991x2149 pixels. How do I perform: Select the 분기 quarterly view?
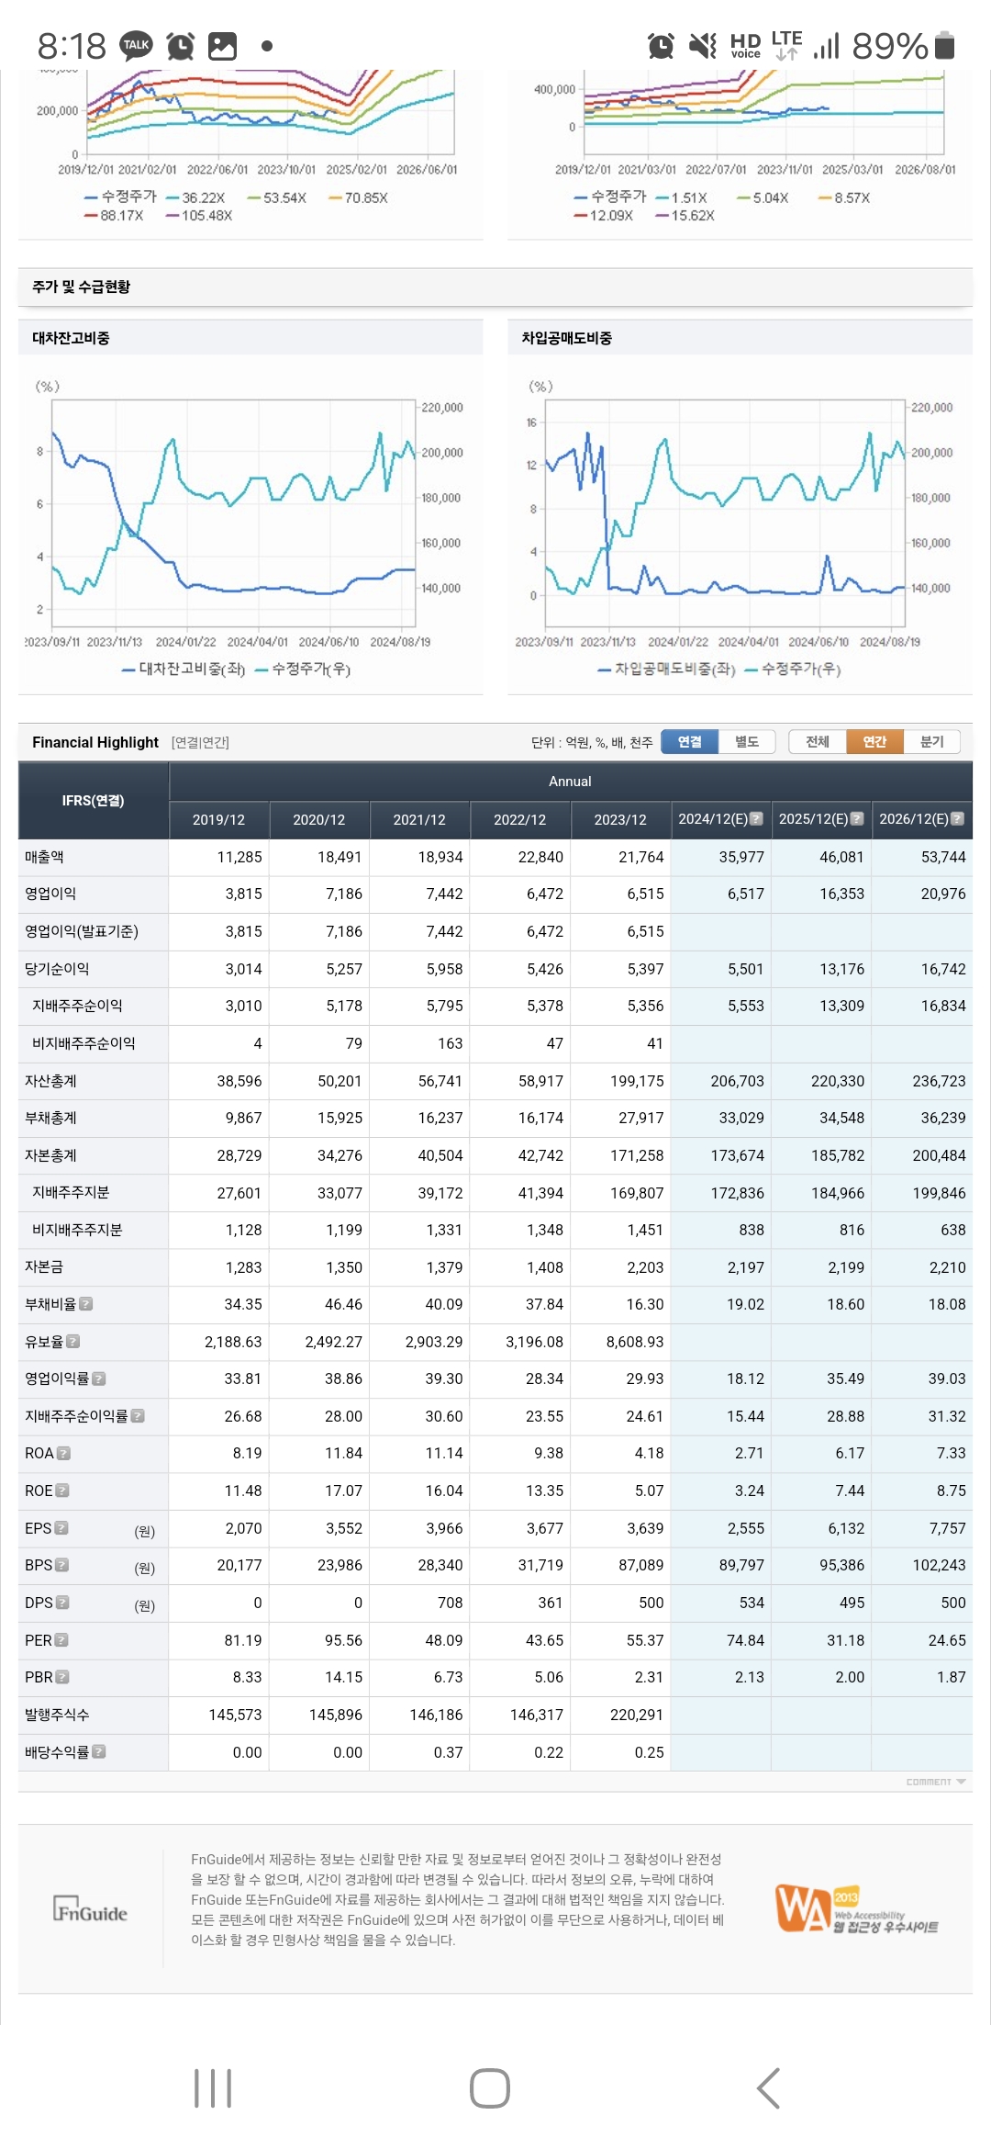(x=931, y=742)
